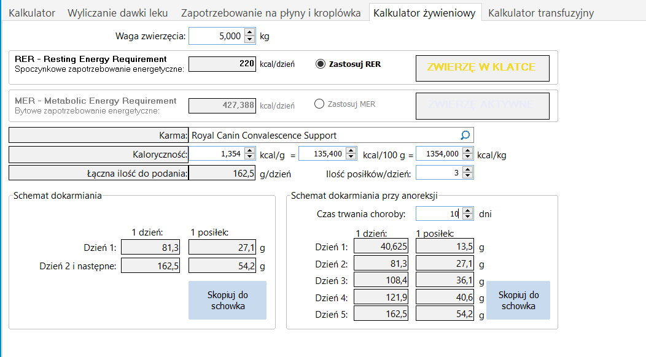Click anorexia Dzień 3 meal value 36,1
Screen dimensions: 646x357
tap(445, 280)
